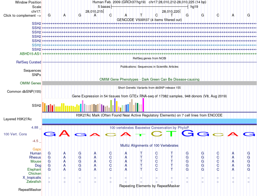Open 'Short Genetic Variants from dbSNP' title
This screenshot has width=257, height=196.
149,88
